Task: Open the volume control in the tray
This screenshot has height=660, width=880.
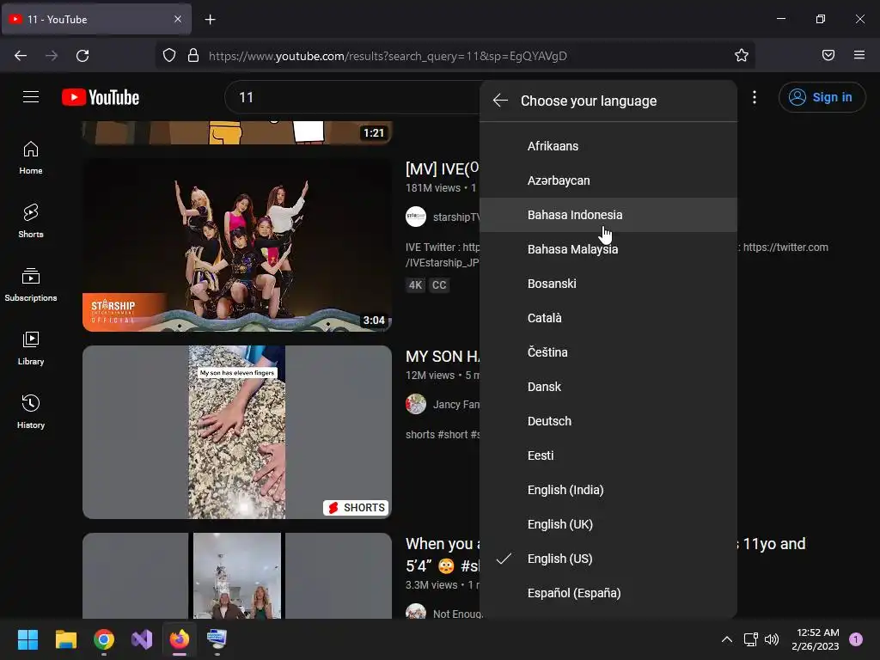Action: 773,639
